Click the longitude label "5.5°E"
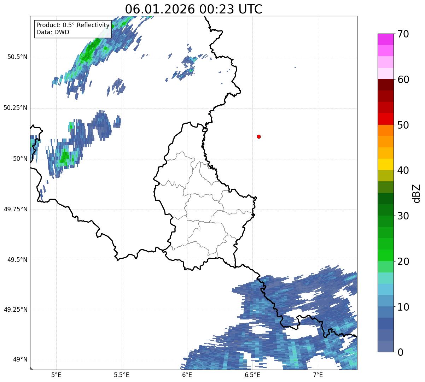 [x=122, y=375]
